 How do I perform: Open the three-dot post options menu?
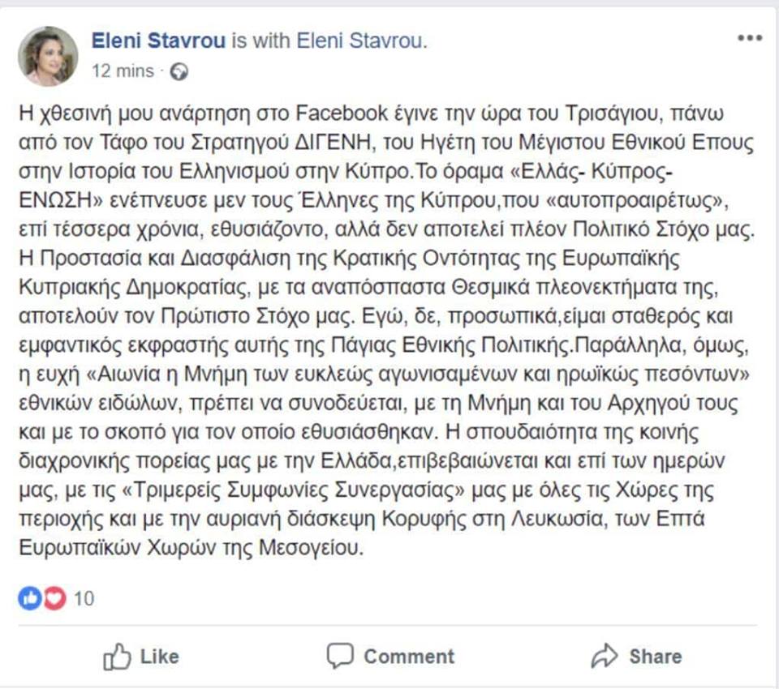click(x=750, y=38)
